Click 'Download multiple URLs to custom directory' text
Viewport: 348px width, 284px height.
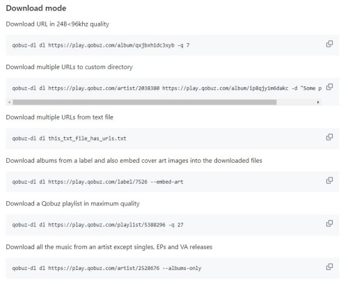(69, 67)
